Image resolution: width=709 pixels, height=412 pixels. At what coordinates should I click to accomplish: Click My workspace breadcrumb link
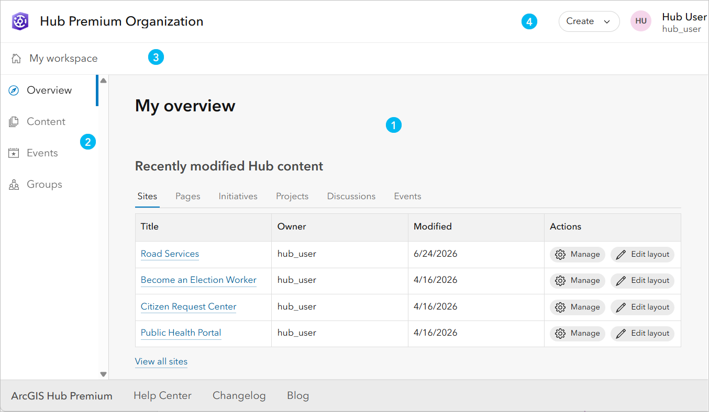(63, 59)
